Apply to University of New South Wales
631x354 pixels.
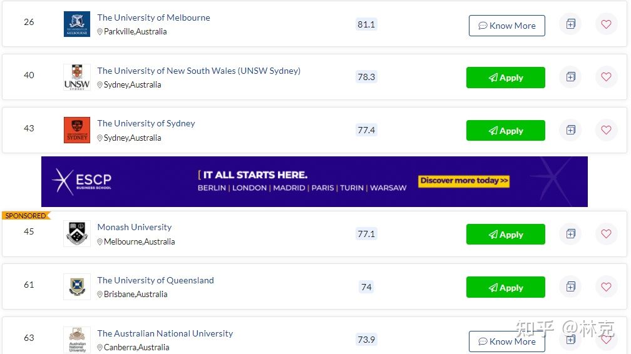click(505, 78)
